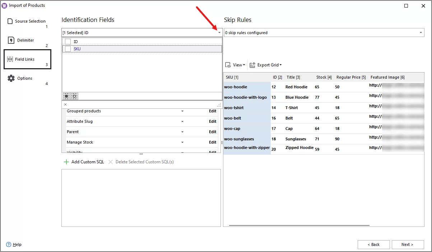
Task: Click the Export Grid icon on grid toolbar
Action: [252, 65]
